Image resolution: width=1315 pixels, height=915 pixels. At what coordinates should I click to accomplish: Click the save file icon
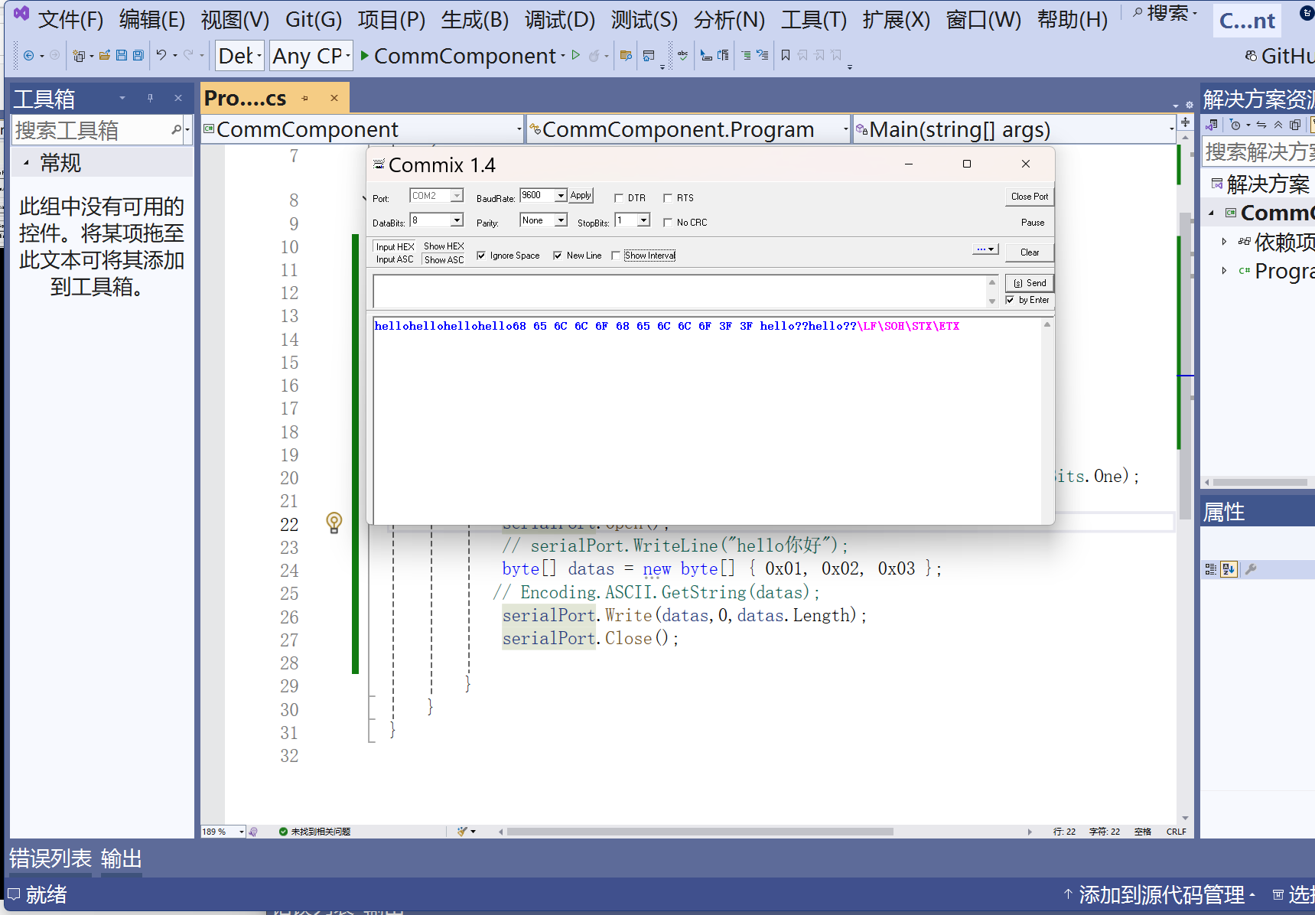coord(122,55)
